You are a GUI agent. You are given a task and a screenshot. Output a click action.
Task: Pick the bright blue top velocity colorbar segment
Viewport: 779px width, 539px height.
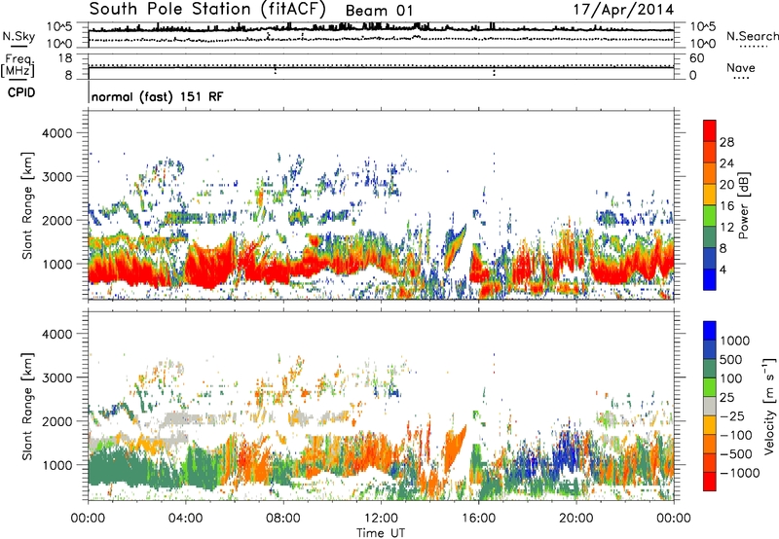tap(710, 331)
